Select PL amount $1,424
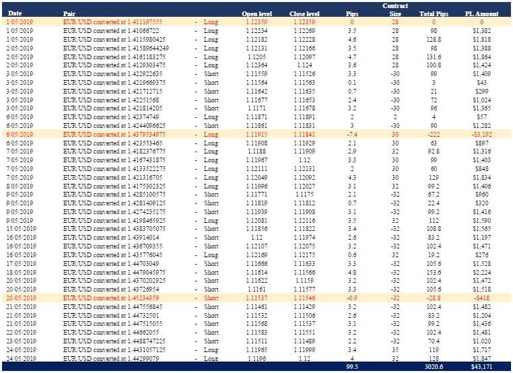 coord(481,65)
